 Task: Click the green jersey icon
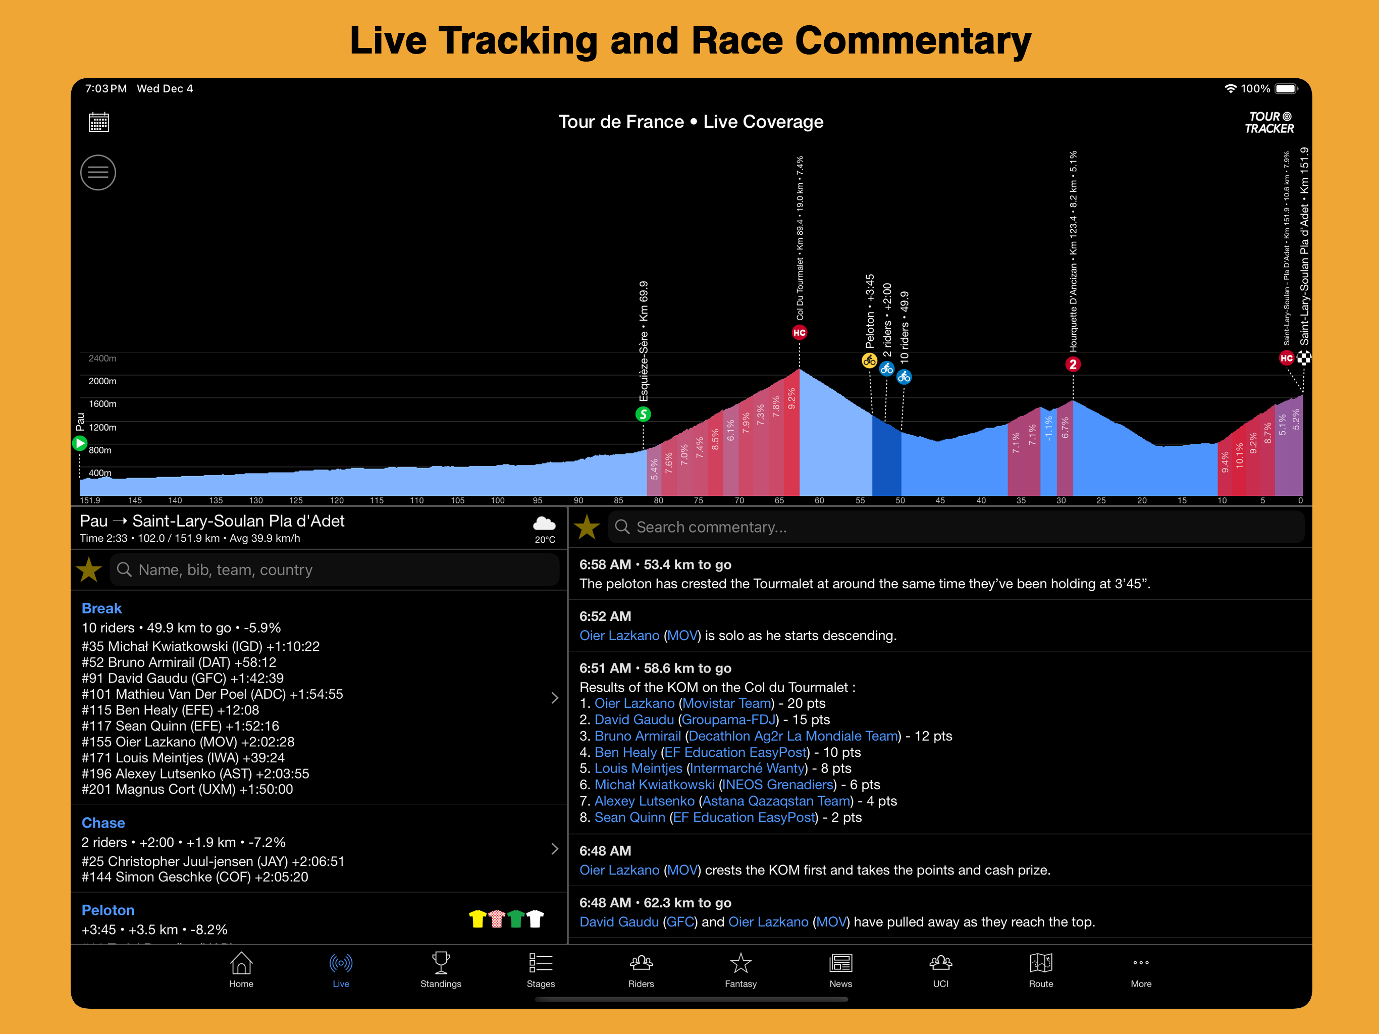516,919
